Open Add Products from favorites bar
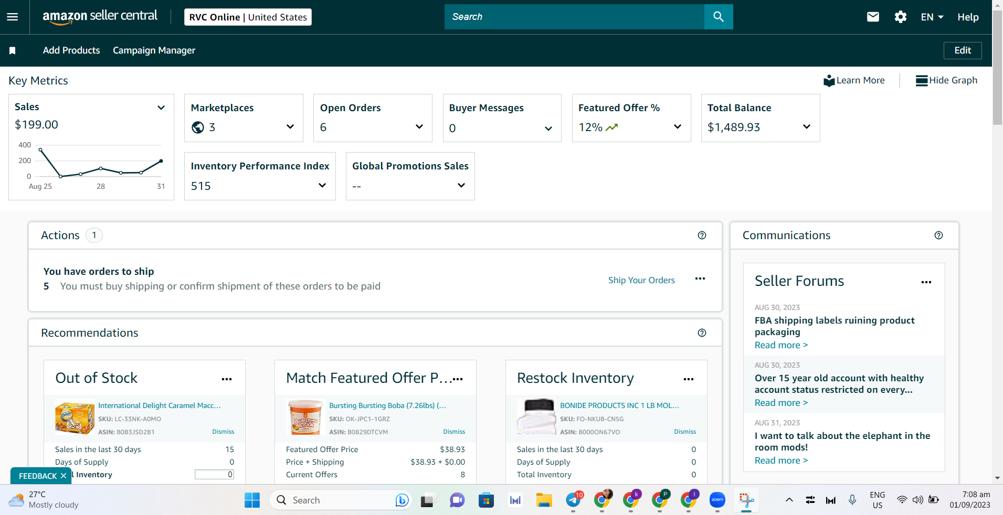1003x515 pixels. click(x=71, y=50)
